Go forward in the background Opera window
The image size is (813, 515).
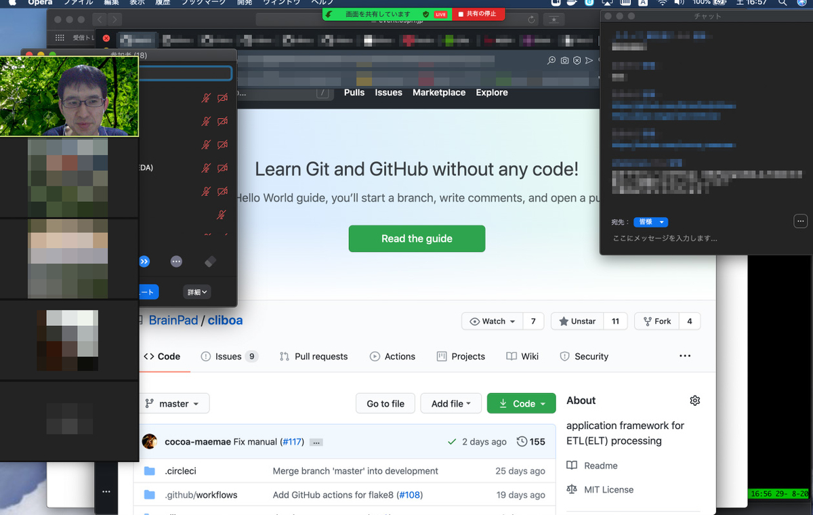(114, 20)
